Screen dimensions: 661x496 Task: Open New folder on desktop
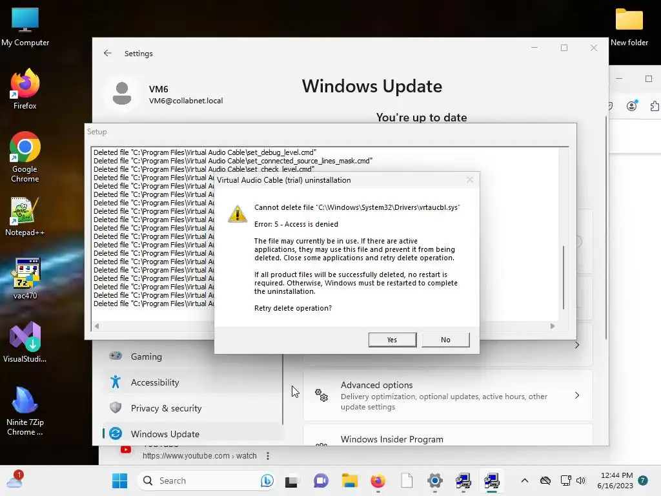click(629, 26)
